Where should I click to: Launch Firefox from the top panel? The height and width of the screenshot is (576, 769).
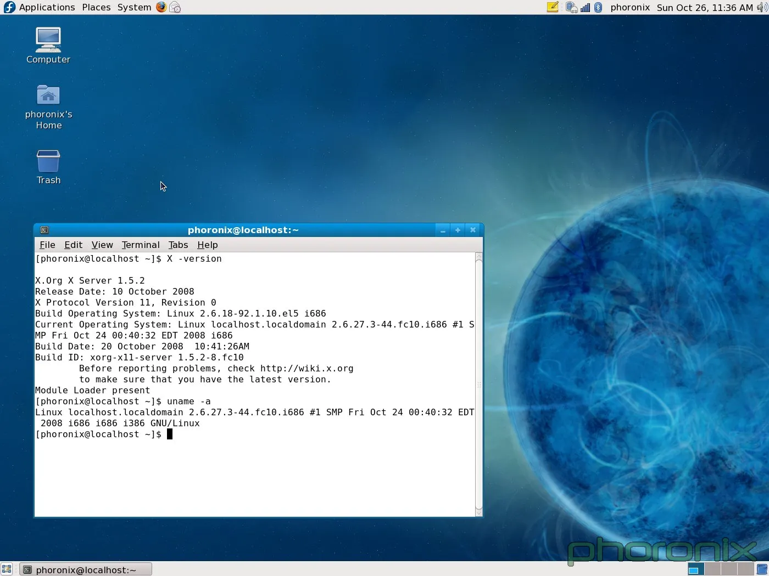tap(161, 7)
